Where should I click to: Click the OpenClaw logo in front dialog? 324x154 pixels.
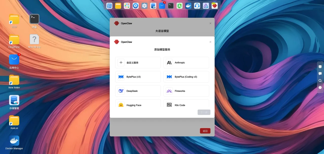point(117,42)
